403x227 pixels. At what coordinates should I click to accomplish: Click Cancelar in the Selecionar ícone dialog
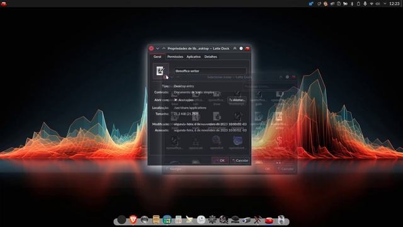285,169
